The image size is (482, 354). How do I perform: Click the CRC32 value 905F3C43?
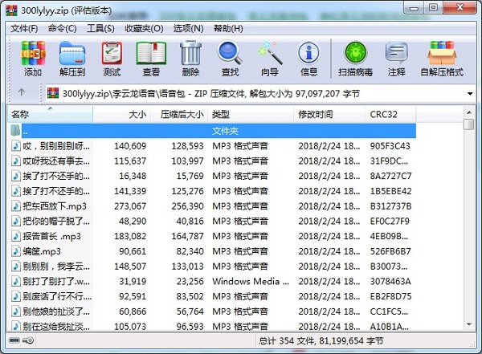[390, 146]
